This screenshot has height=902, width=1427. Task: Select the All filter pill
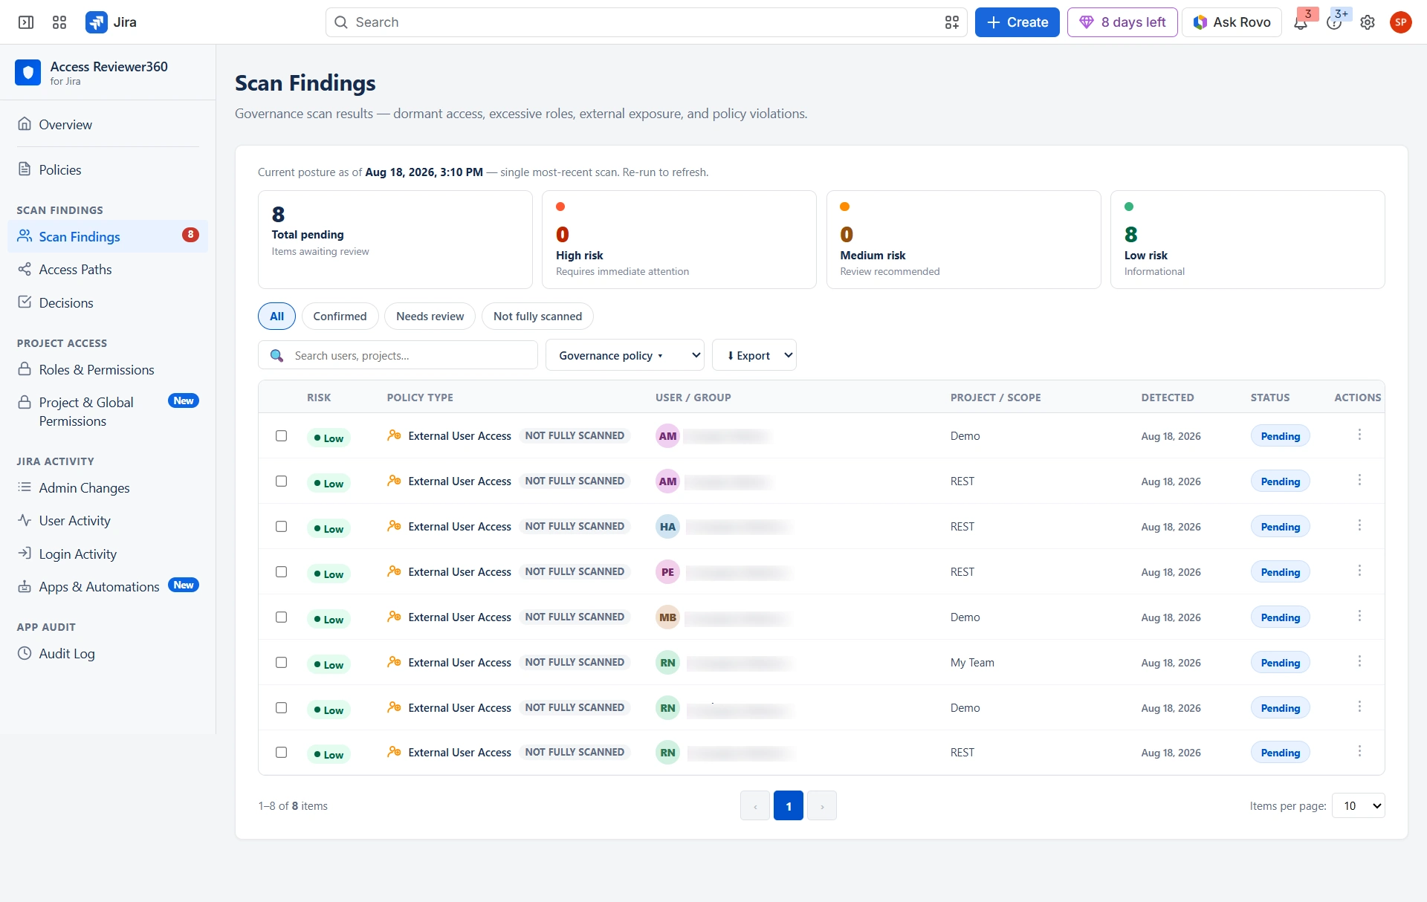click(276, 317)
